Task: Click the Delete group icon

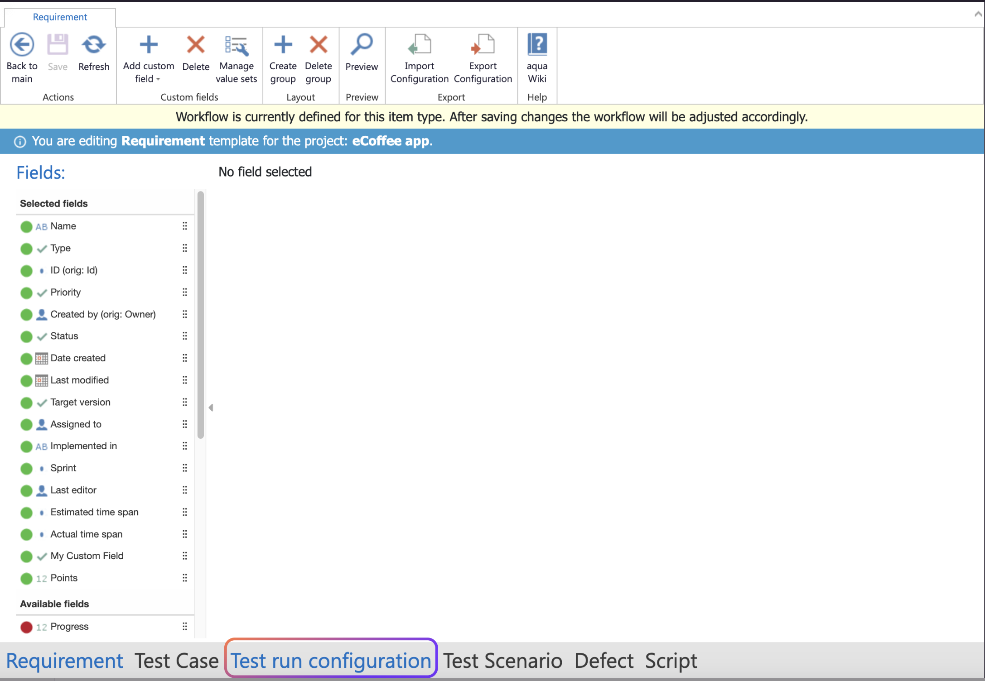Action: (318, 45)
